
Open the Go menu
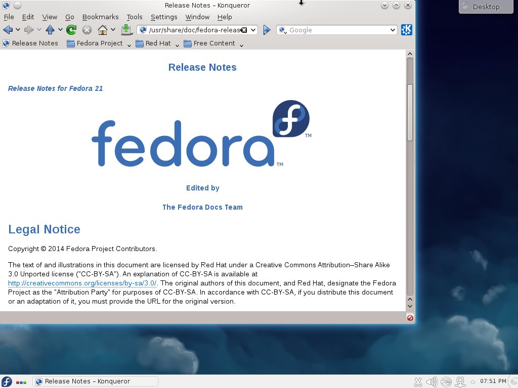[x=70, y=17]
